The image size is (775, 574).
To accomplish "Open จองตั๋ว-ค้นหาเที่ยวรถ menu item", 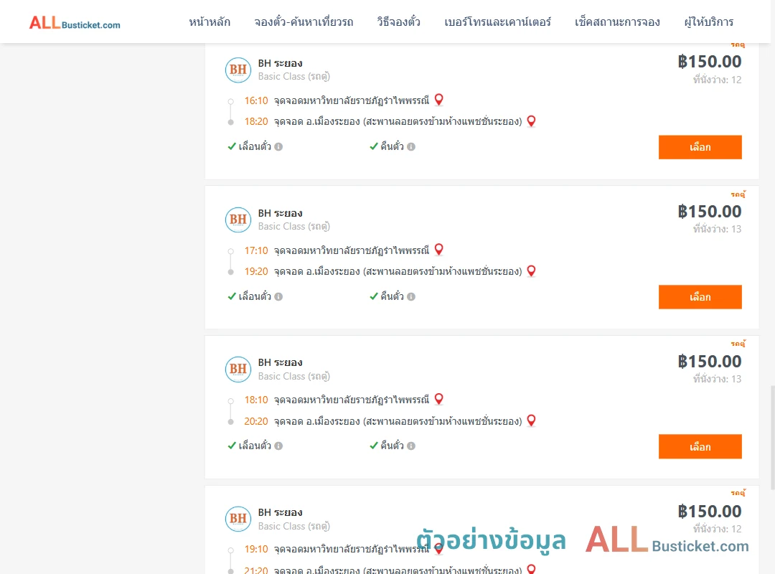I will click(304, 22).
